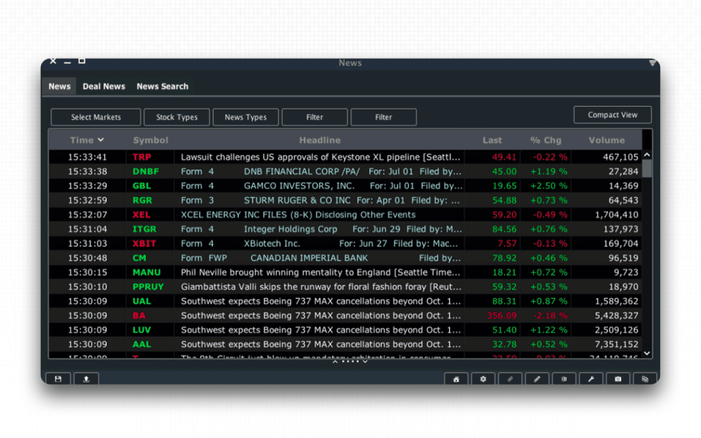Click the Filter button beside News Types
This screenshot has height=438, width=701.
(314, 117)
